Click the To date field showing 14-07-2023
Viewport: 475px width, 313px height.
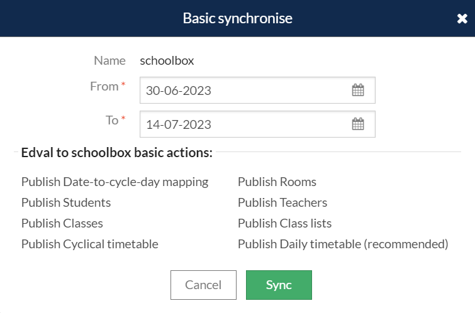tap(257, 124)
